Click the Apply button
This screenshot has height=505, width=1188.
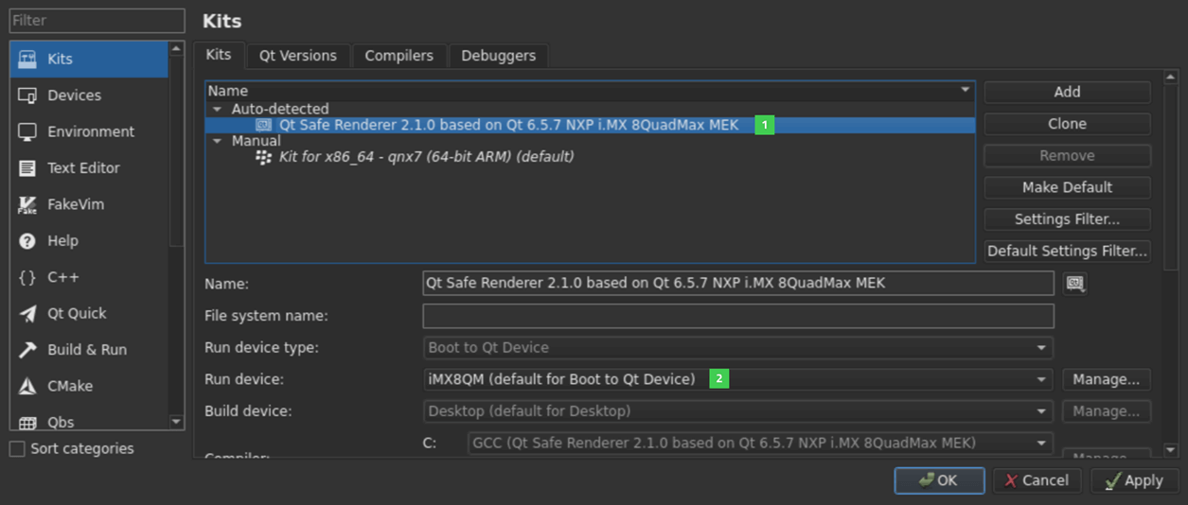[x=1134, y=480]
